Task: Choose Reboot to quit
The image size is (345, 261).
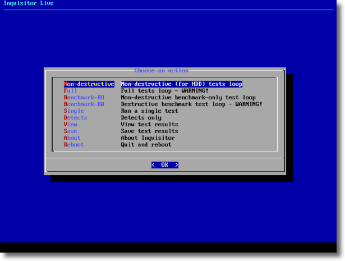Action: (73, 145)
